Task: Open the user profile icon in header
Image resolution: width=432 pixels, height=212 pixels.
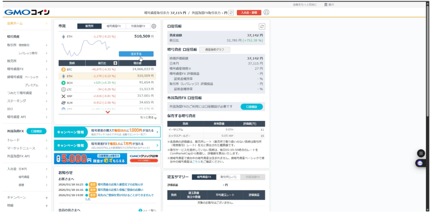Action: click(x=266, y=13)
